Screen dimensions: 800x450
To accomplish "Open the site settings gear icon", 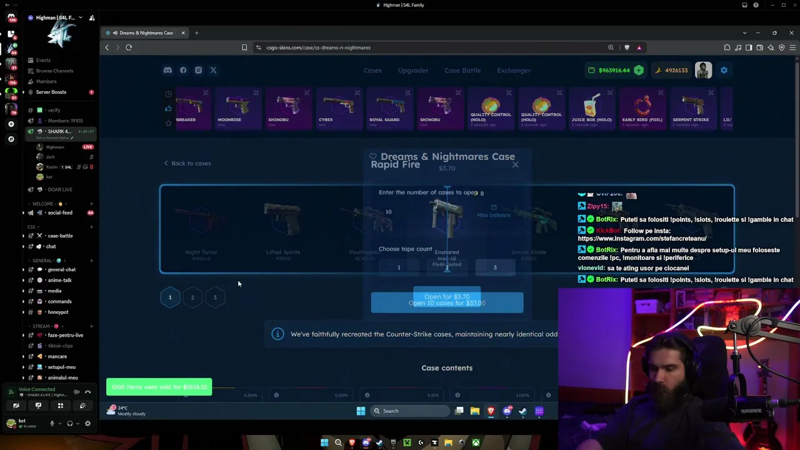I will click(724, 71).
